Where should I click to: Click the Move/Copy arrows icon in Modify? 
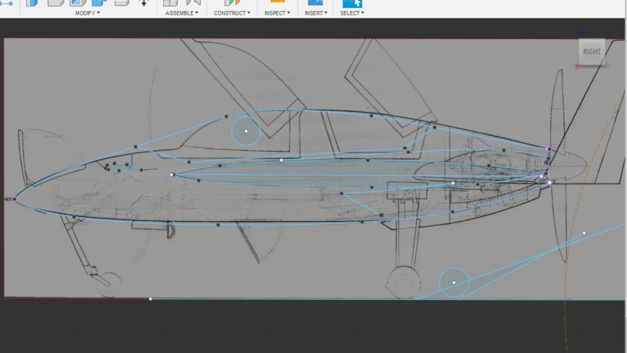[x=144, y=2]
